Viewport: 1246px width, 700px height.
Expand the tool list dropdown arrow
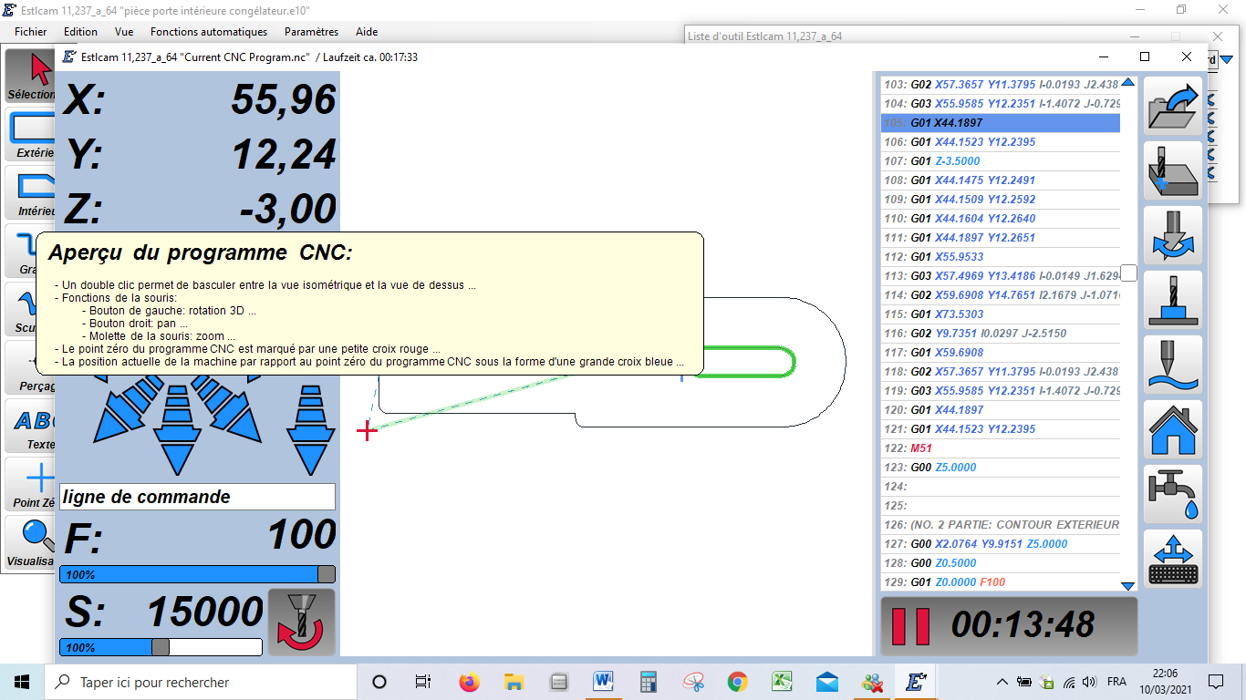tap(1227, 60)
